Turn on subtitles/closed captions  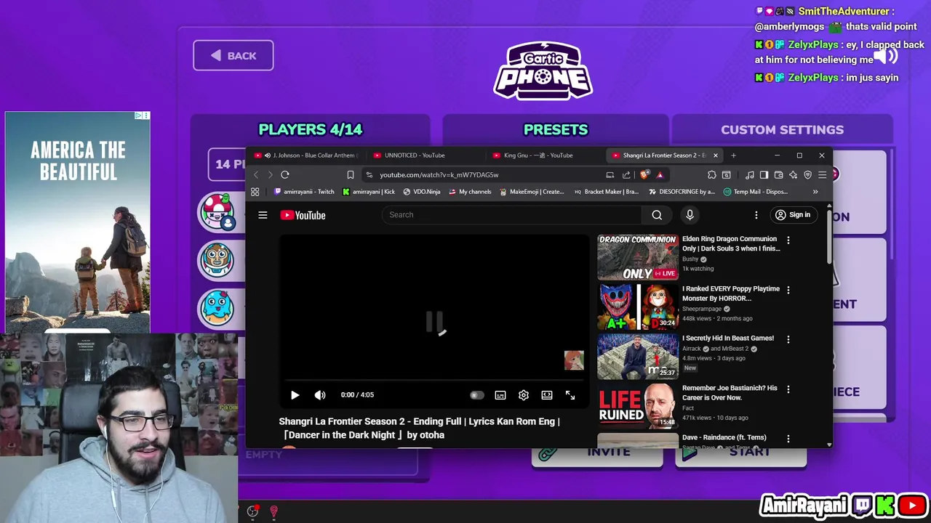[x=500, y=395]
